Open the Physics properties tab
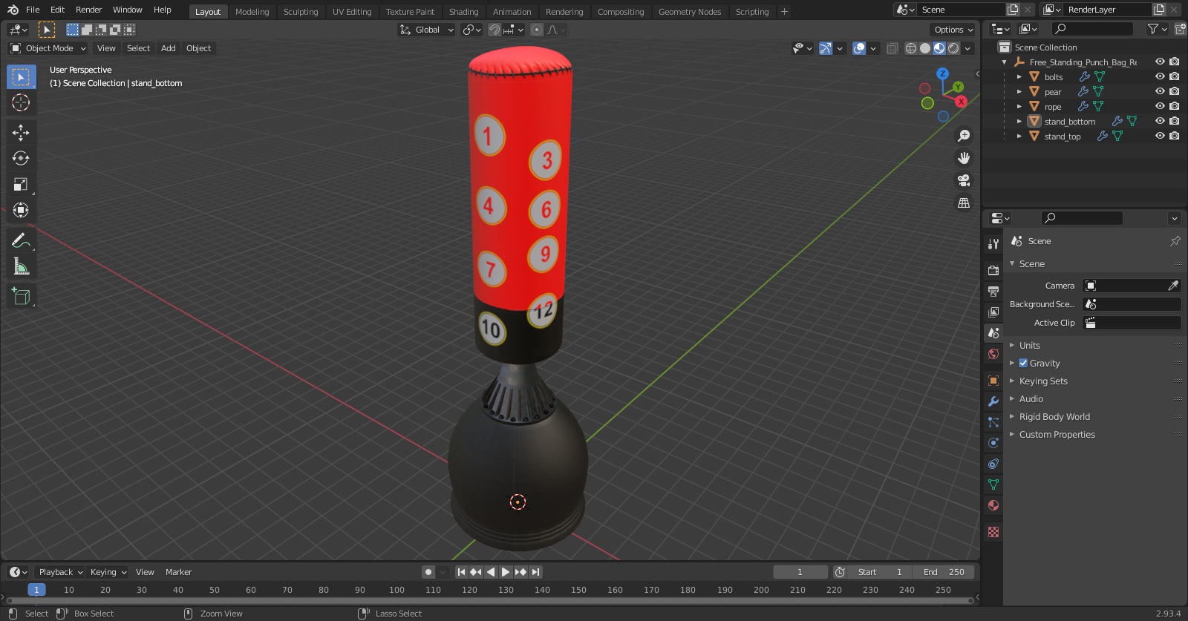The image size is (1188, 621). tap(993, 443)
